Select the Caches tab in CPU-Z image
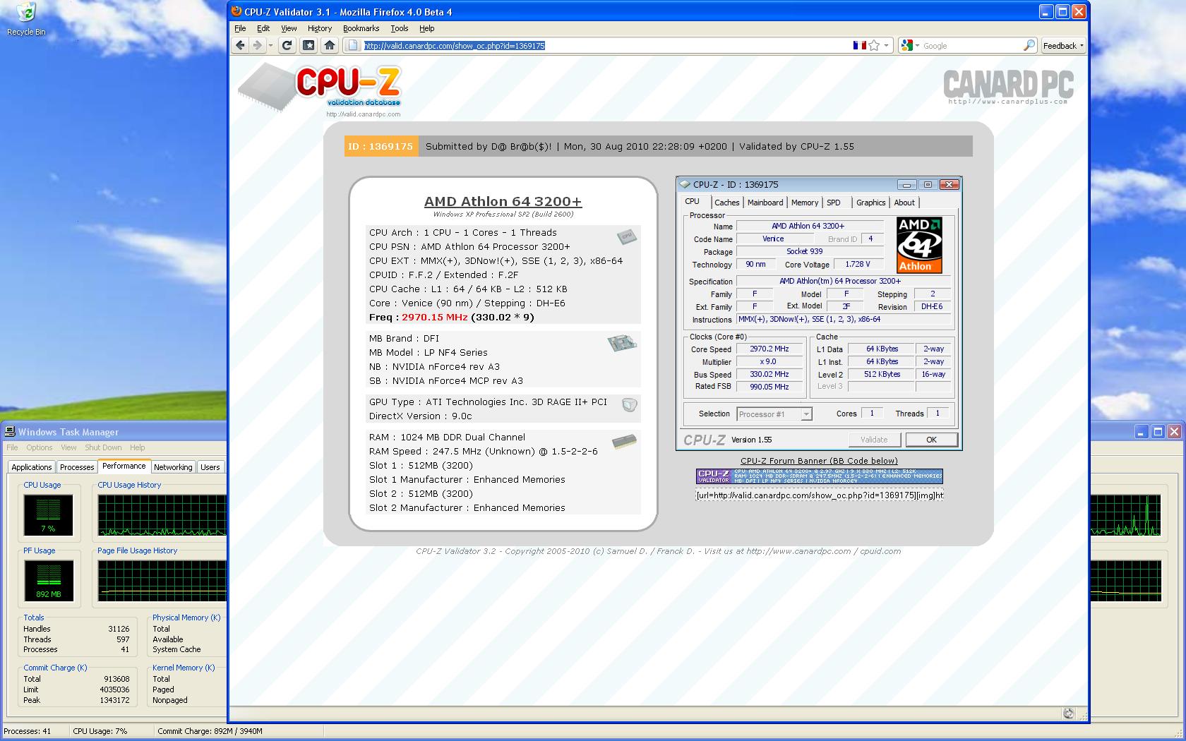The width and height of the screenshot is (1186, 741). tap(726, 203)
